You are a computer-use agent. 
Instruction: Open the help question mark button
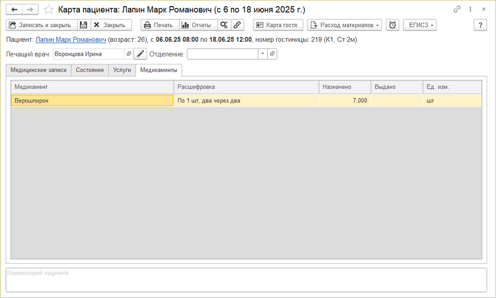click(x=481, y=25)
